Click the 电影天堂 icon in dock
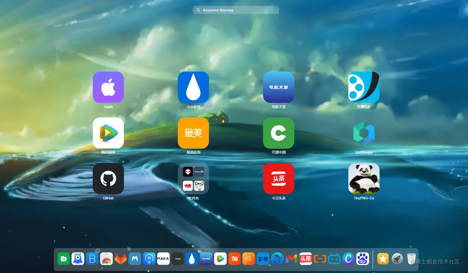Image resolution: width=468 pixels, height=273 pixels. (206, 259)
